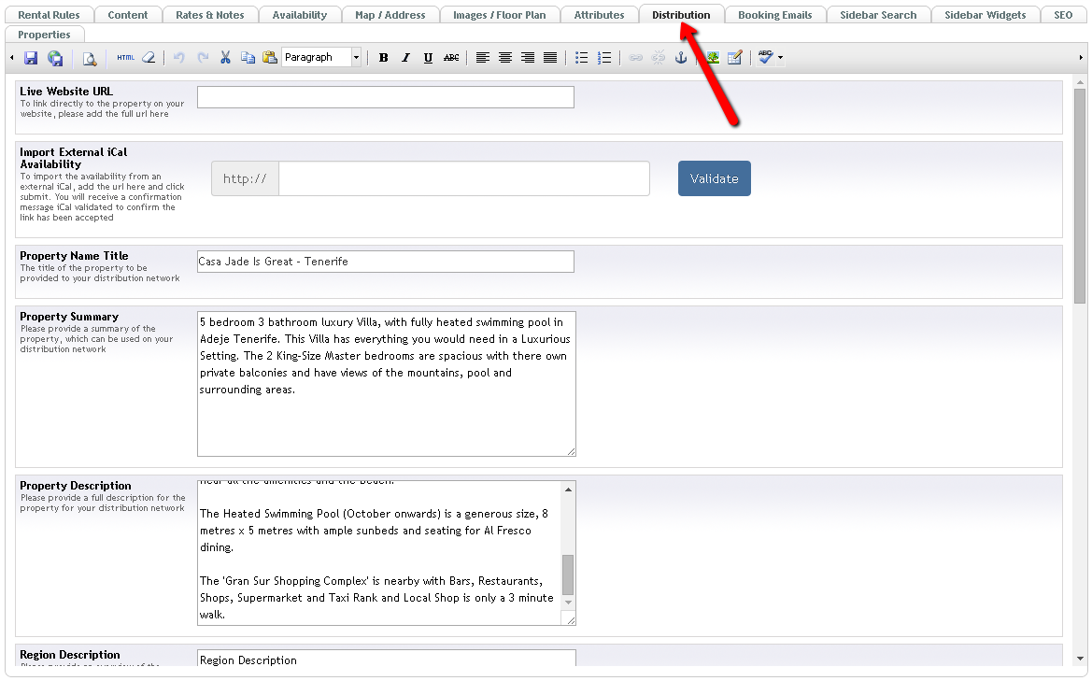This screenshot has width=1092, height=681.
Task: Click the main page scroll down arrow
Action: coord(1080,658)
